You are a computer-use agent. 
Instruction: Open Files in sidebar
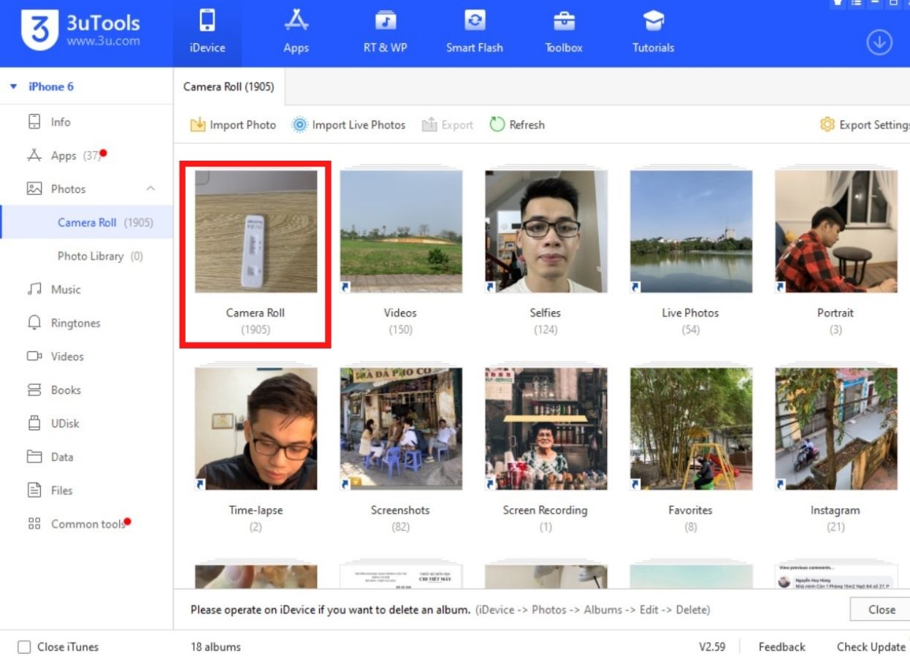tap(86, 491)
